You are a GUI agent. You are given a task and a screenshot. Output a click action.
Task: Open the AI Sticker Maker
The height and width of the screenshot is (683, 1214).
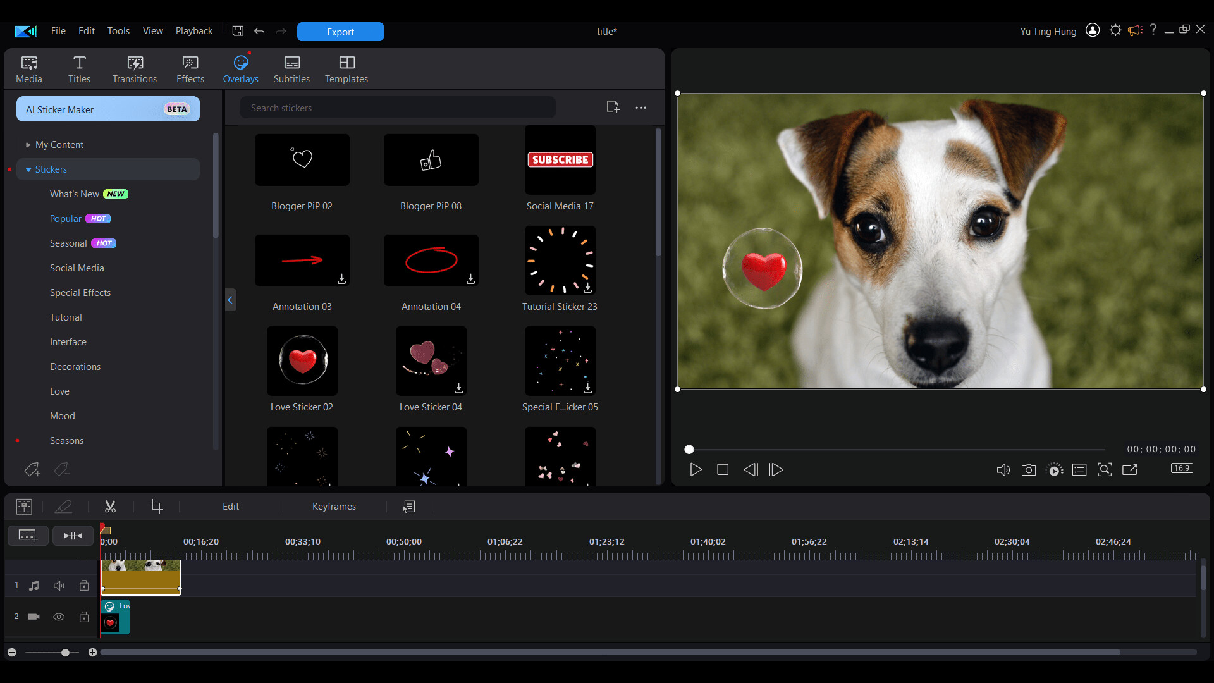click(x=107, y=109)
